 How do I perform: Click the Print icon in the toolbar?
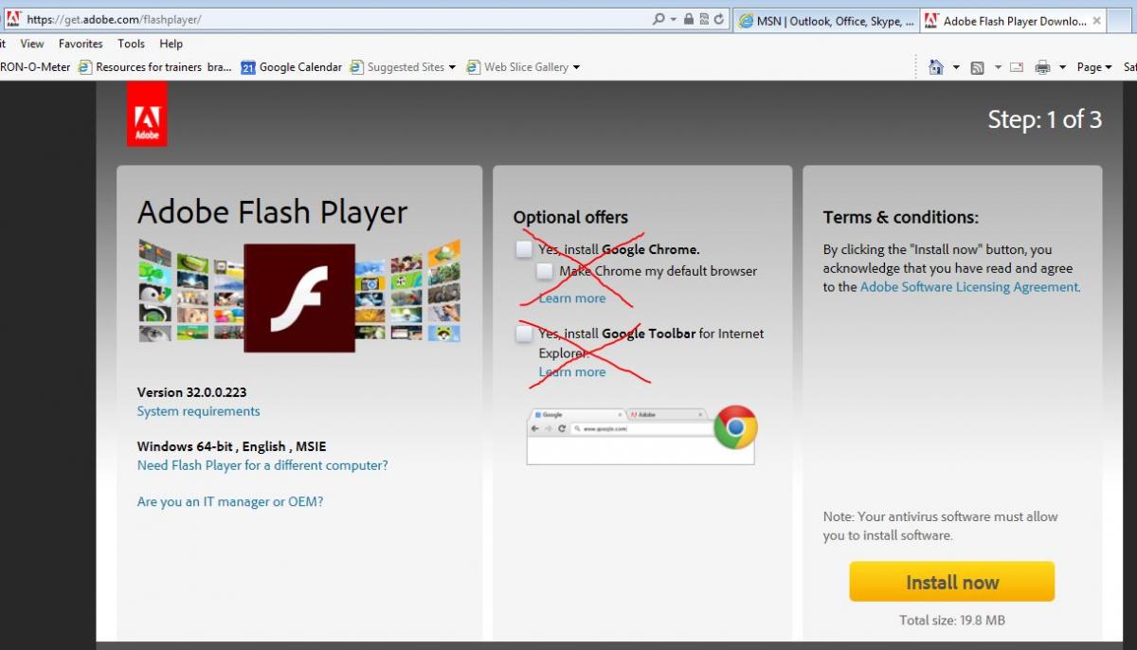1042,67
